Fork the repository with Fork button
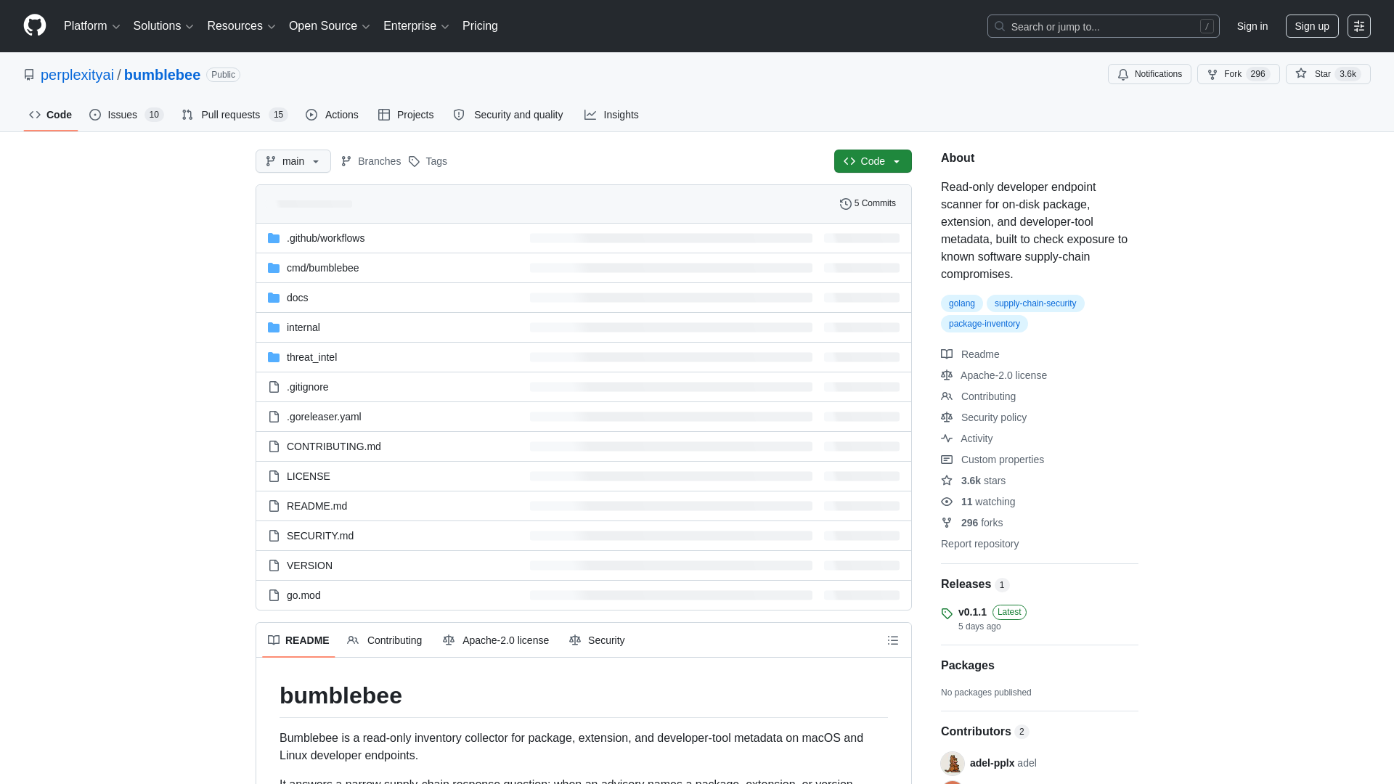1394x784 pixels. click(x=1238, y=74)
